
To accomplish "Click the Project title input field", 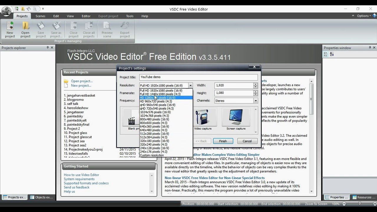I will click(x=199, y=77).
